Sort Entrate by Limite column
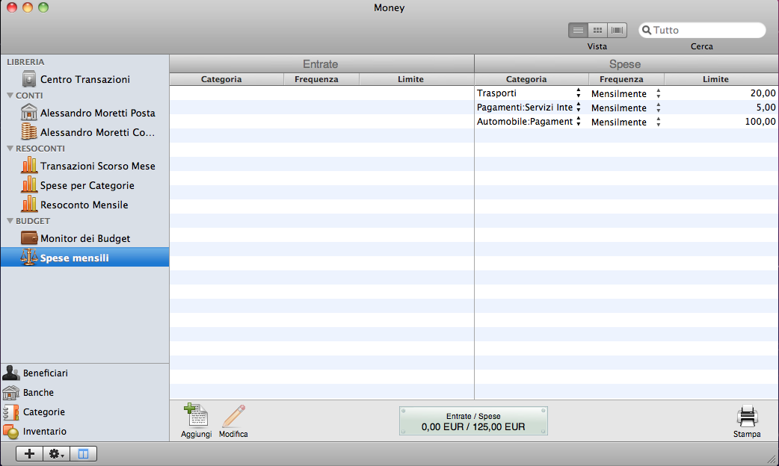779x466 pixels. coord(416,79)
